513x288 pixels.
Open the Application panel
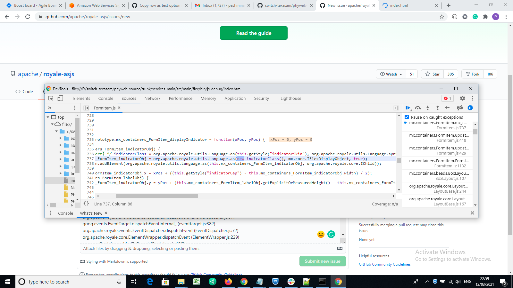[x=235, y=98]
